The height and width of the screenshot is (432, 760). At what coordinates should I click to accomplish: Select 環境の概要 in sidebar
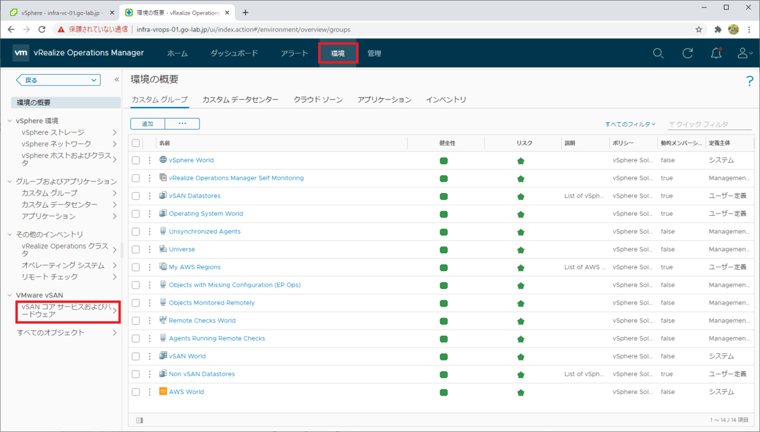pos(66,103)
